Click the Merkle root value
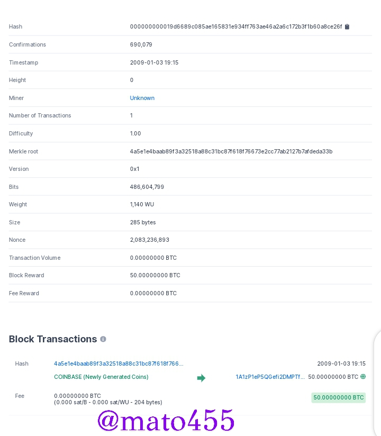 click(231, 151)
